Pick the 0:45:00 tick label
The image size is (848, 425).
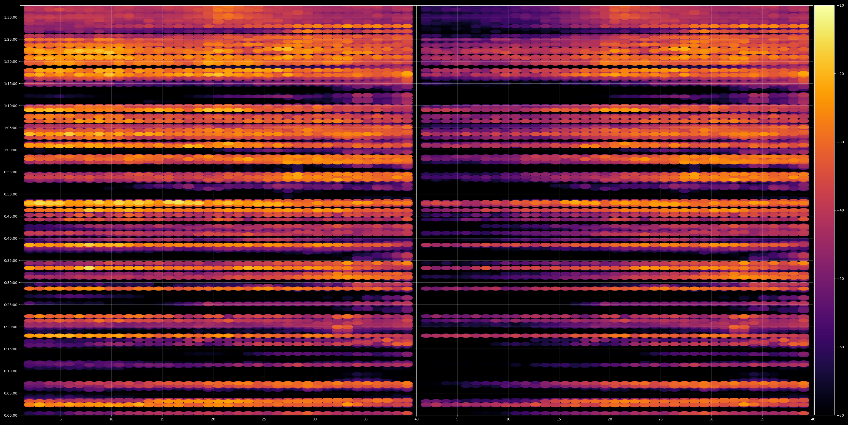pos(10,216)
